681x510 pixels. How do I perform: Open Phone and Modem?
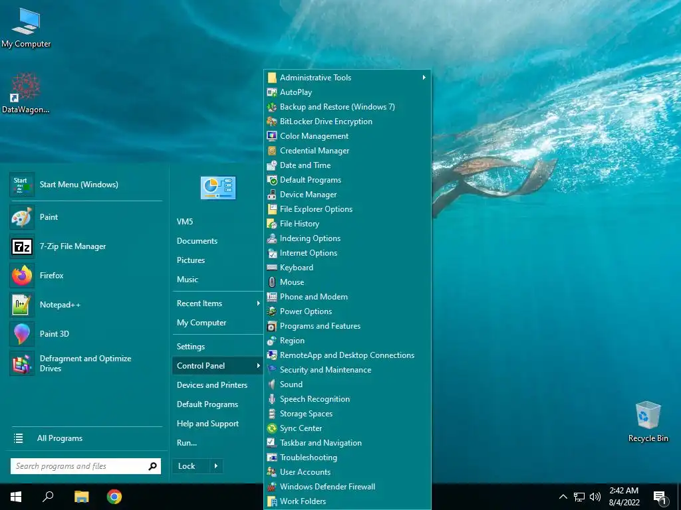(x=347, y=297)
